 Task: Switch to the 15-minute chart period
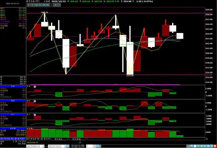40,5
